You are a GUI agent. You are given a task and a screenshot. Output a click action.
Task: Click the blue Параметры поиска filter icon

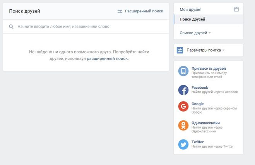[180, 50]
